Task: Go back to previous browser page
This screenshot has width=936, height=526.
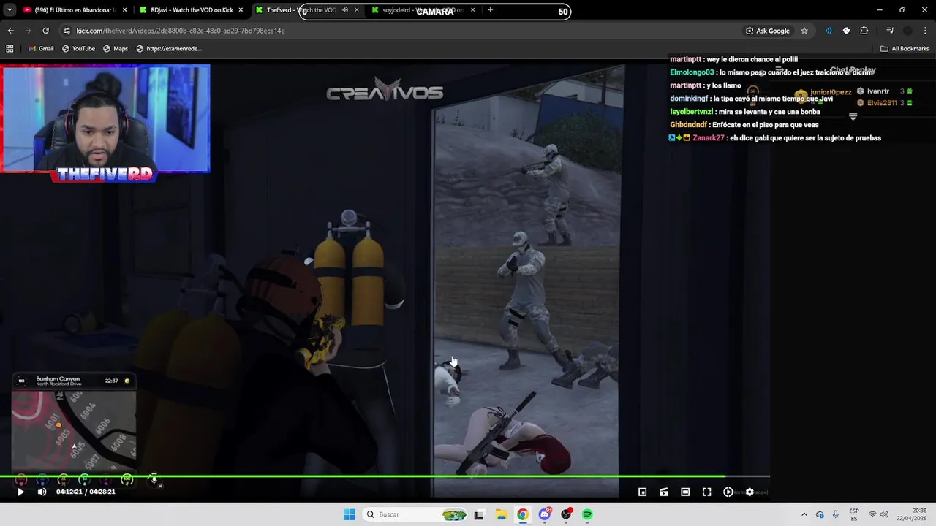Action: 10,31
